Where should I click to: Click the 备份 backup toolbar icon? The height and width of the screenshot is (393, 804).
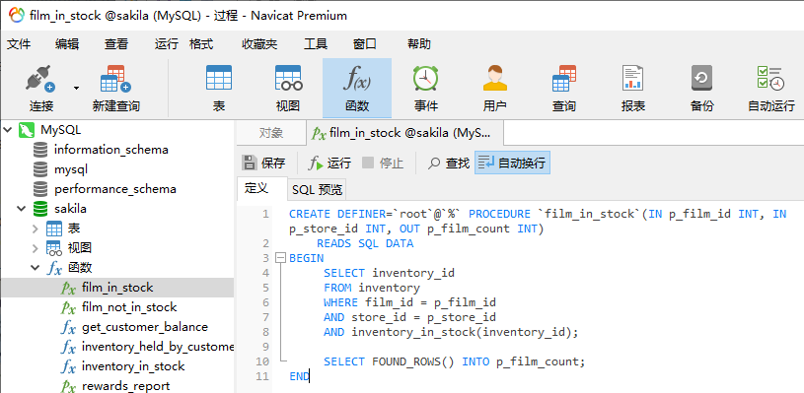702,88
